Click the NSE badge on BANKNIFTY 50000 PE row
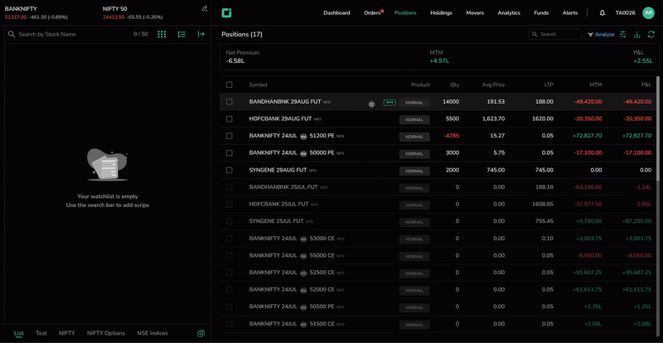This screenshot has height=343, width=663. coord(303,153)
